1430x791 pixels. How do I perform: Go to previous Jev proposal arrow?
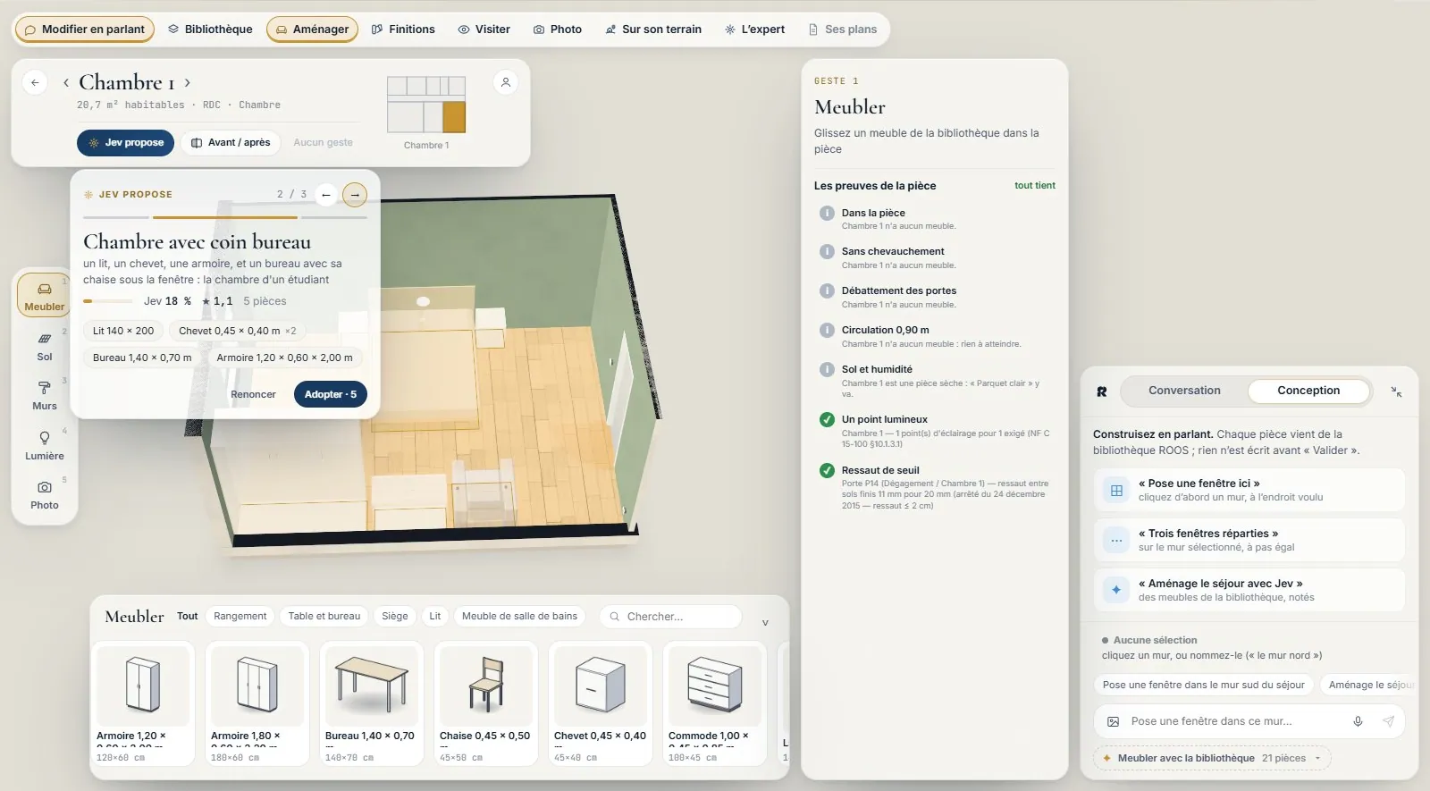coord(326,194)
